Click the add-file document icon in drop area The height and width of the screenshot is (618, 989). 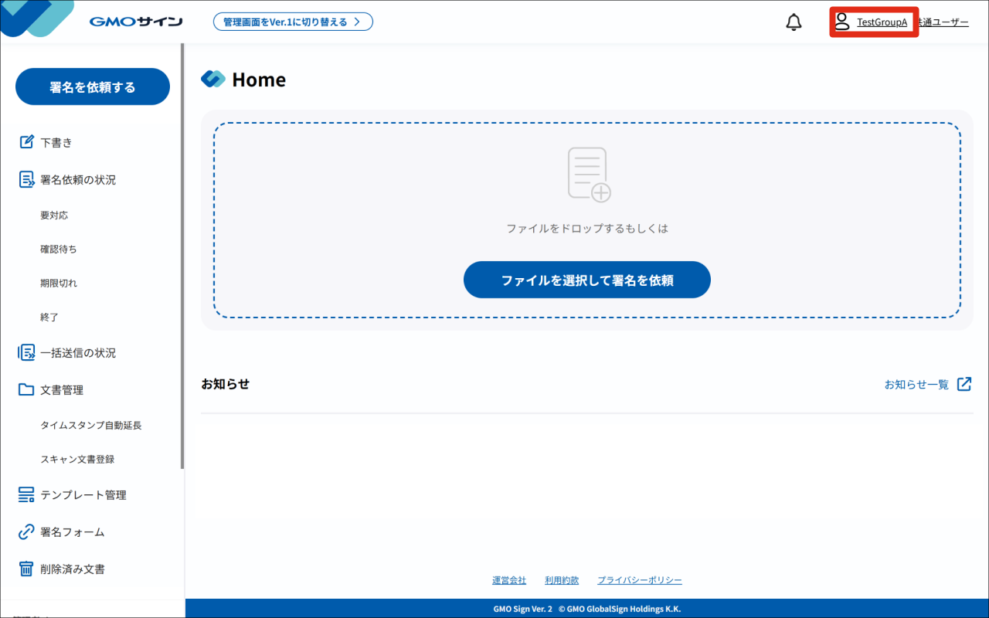589,175
